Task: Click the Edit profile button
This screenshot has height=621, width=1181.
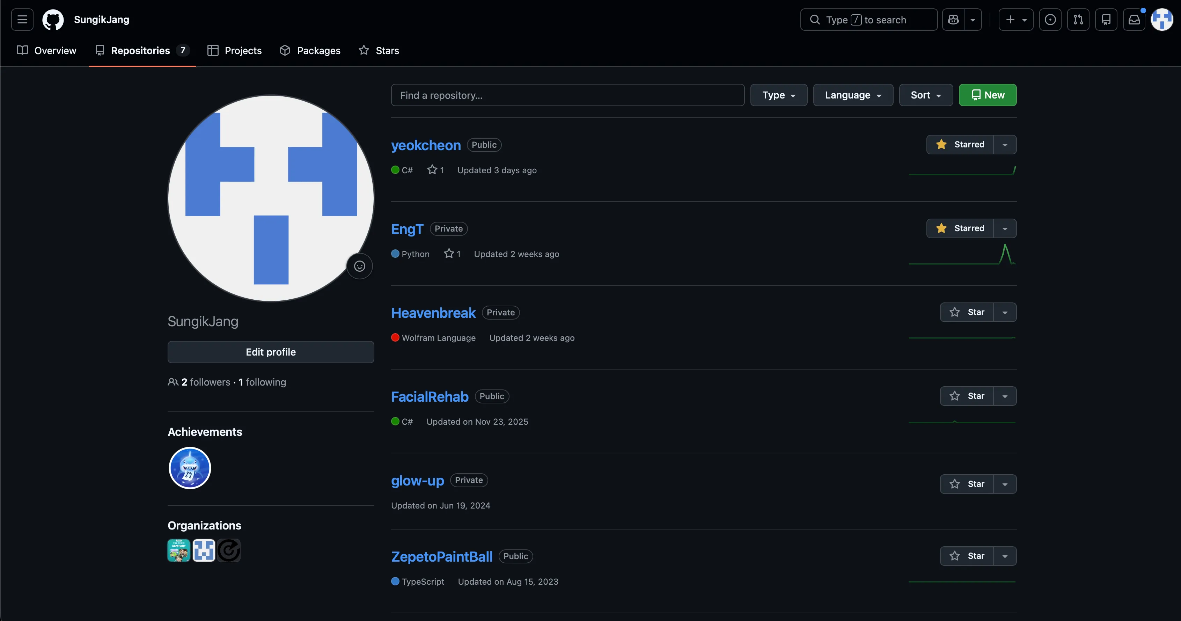Action: pyautogui.click(x=271, y=352)
